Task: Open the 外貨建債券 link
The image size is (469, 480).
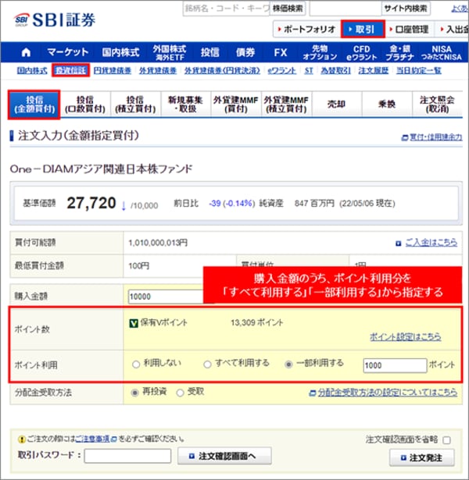Action: pyautogui.click(x=158, y=71)
